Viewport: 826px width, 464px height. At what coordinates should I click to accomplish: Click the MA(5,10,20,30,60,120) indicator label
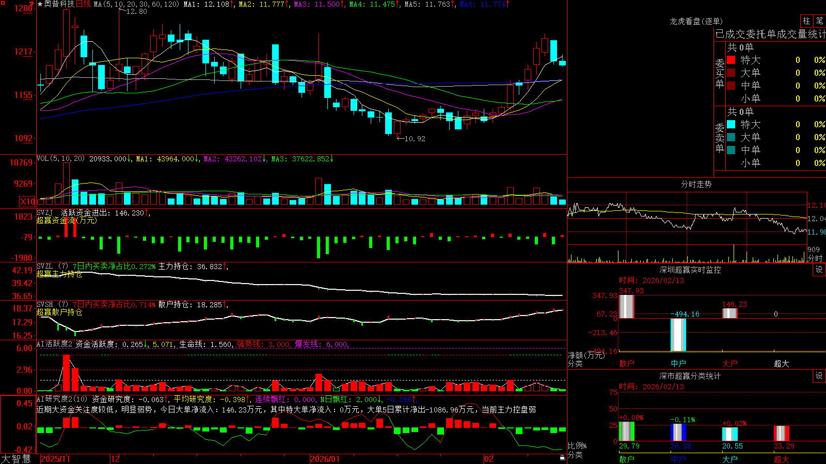pyautogui.click(x=136, y=4)
